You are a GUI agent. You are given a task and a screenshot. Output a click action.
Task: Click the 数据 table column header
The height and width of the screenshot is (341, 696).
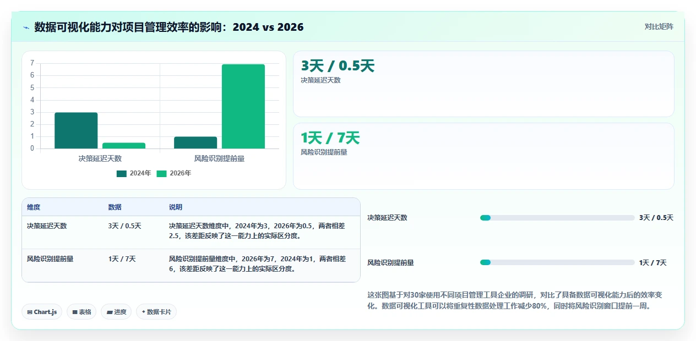click(115, 207)
